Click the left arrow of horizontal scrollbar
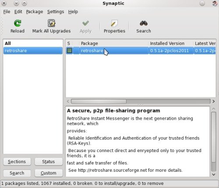219x188 pixels. [x=68, y=101]
